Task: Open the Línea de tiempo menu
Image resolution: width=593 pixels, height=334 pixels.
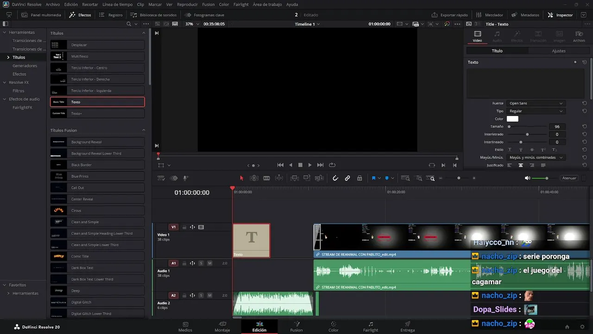Action: (x=117, y=4)
